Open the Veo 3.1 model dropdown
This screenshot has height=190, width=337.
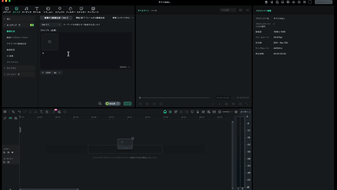tap(51, 25)
